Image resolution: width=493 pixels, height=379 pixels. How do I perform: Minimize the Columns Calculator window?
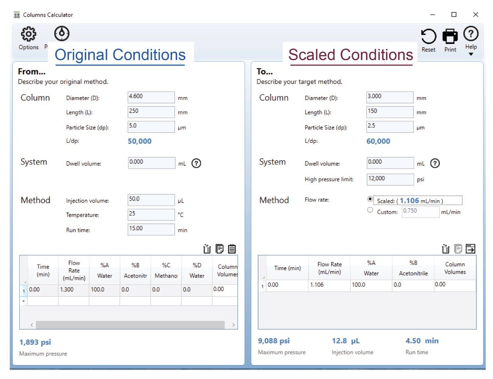(433, 15)
